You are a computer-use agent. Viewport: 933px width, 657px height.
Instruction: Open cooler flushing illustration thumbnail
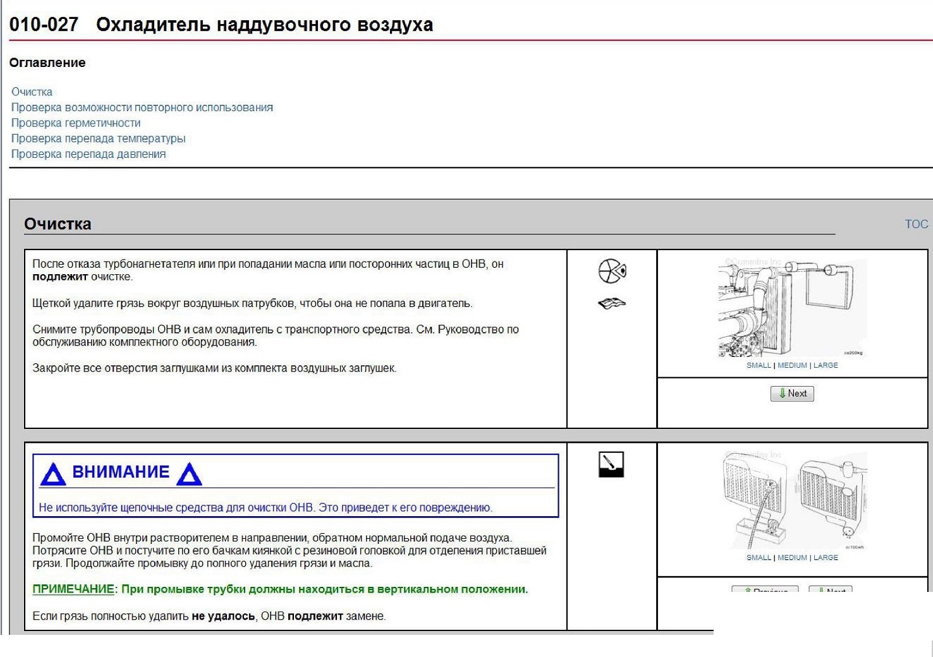794,500
